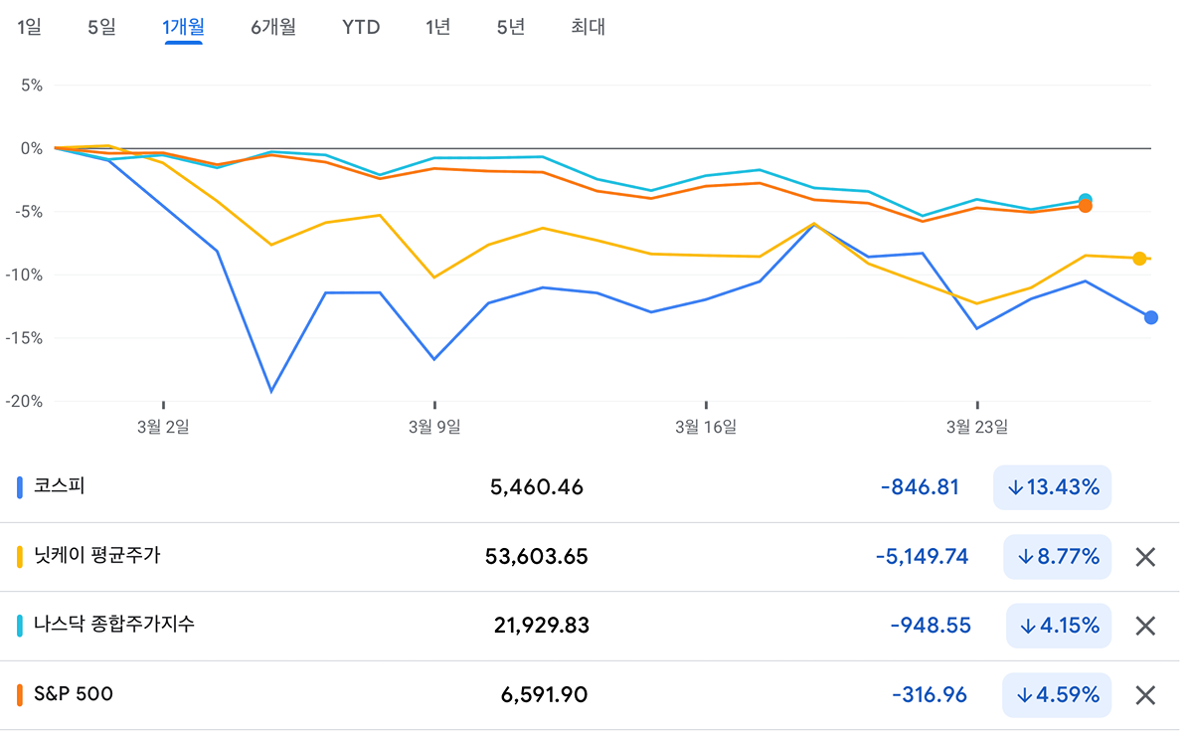Click the S&P 500 orange color marker
1193x737 pixels.
click(20, 695)
